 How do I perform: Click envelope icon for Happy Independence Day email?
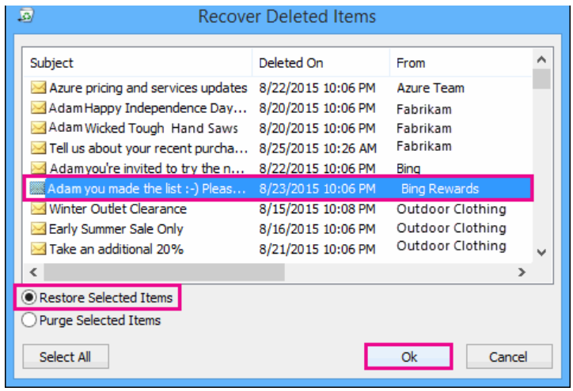(x=38, y=108)
